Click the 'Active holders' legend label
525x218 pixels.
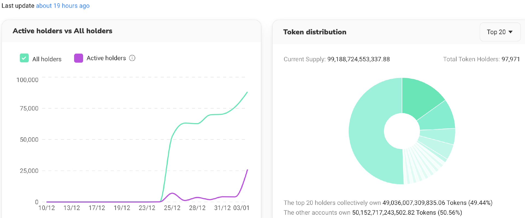(x=106, y=58)
